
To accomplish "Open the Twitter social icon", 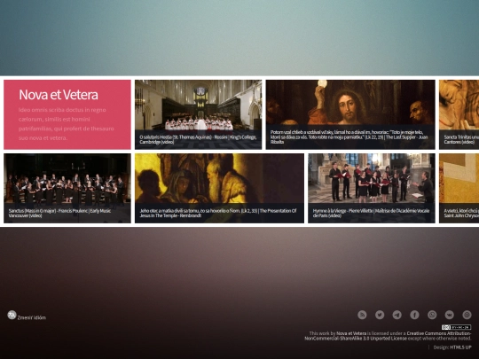I will pyautogui.click(x=380, y=315).
